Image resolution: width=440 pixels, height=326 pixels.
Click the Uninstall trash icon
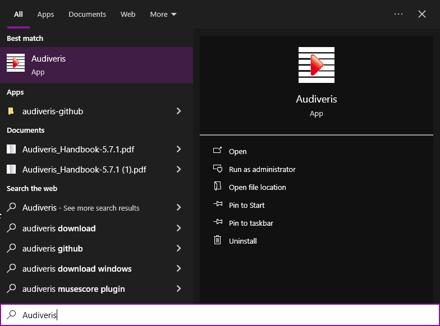(218, 241)
